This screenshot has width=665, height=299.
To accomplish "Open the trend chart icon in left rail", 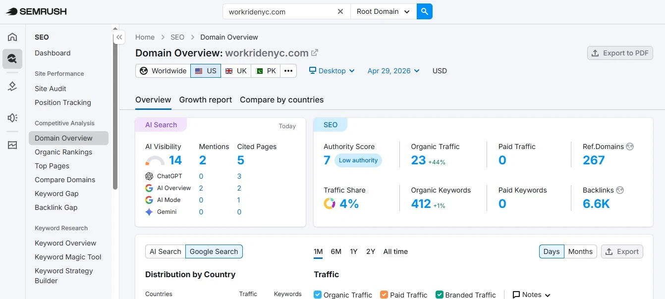I will point(12,145).
